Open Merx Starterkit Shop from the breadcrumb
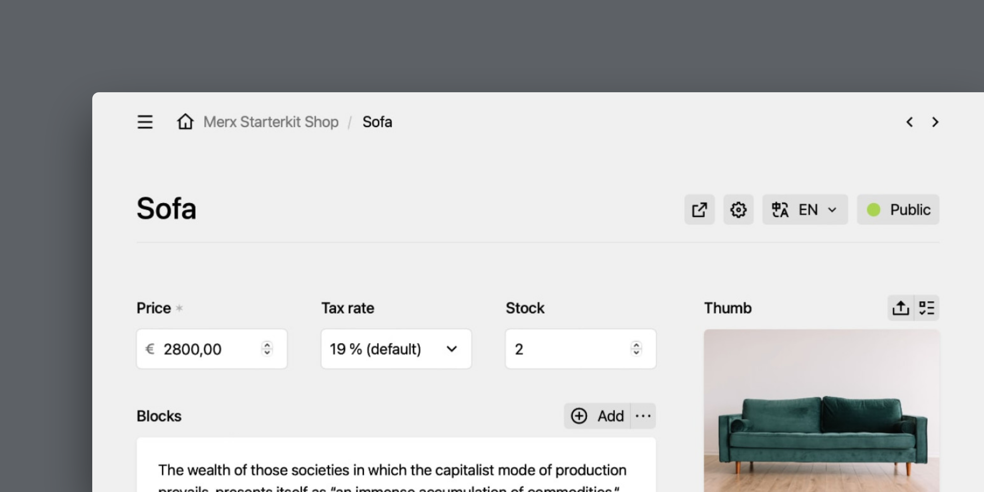Viewport: 984px width, 492px height. pyautogui.click(x=271, y=122)
